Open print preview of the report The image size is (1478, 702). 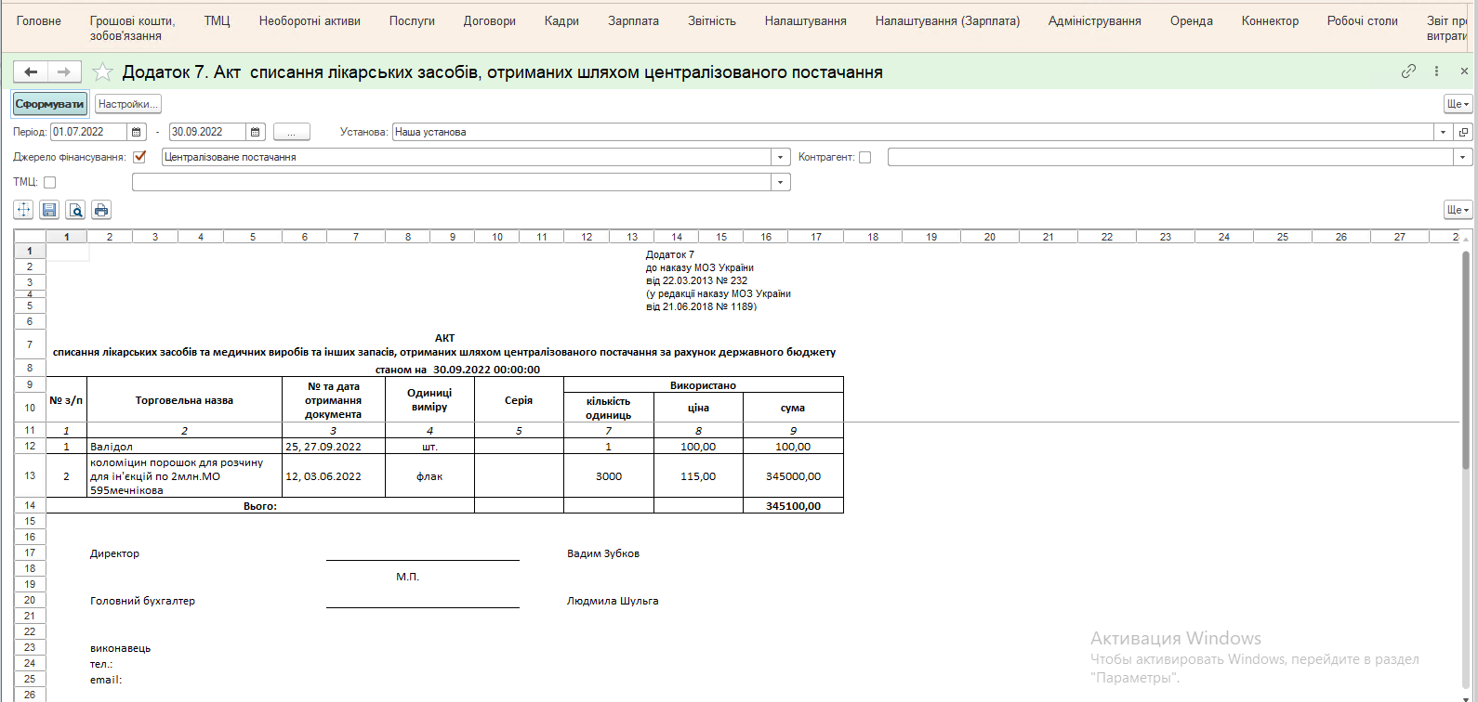click(x=75, y=210)
